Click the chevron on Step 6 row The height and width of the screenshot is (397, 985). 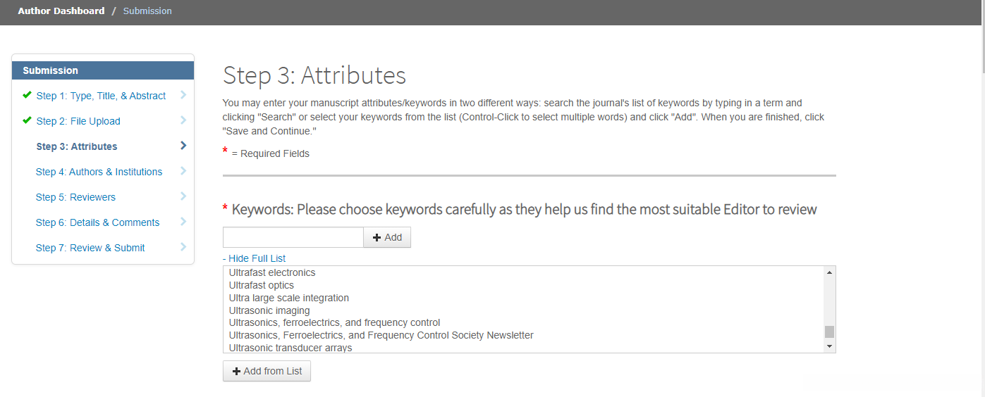[x=183, y=222]
